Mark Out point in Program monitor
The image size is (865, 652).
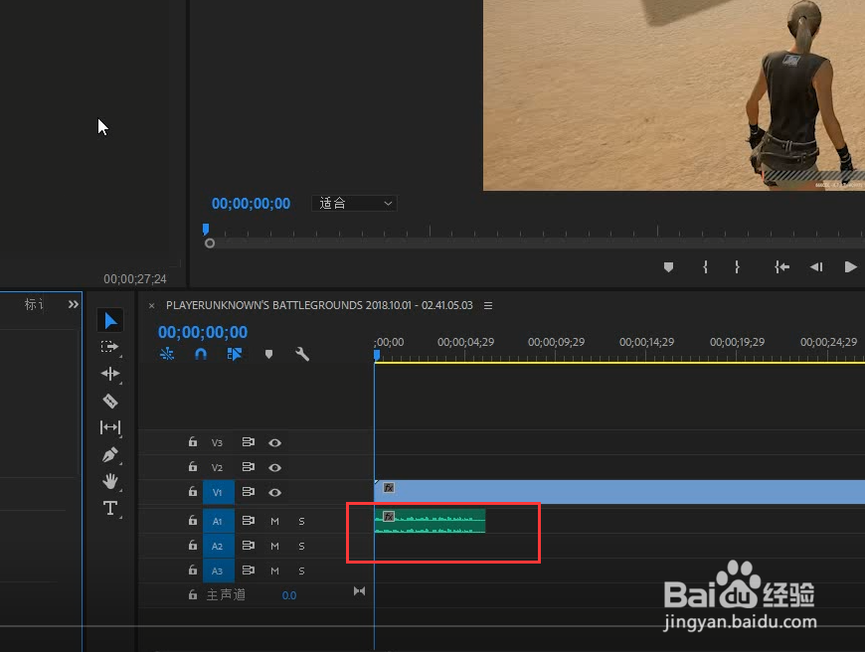[x=737, y=267]
